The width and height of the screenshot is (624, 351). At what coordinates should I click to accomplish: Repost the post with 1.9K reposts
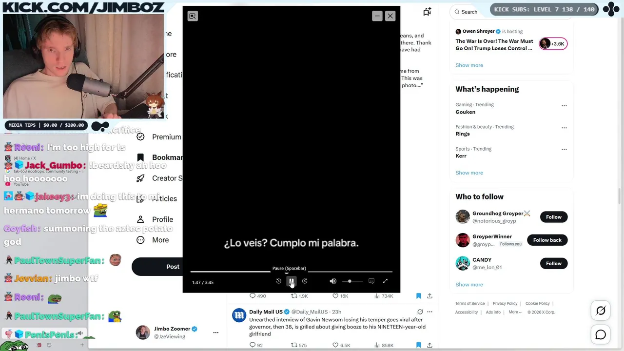[x=299, y=296]
